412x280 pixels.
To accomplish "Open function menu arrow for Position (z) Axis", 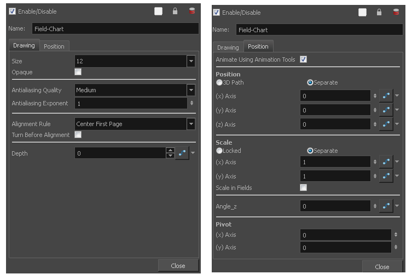I will tap(397, 124).
